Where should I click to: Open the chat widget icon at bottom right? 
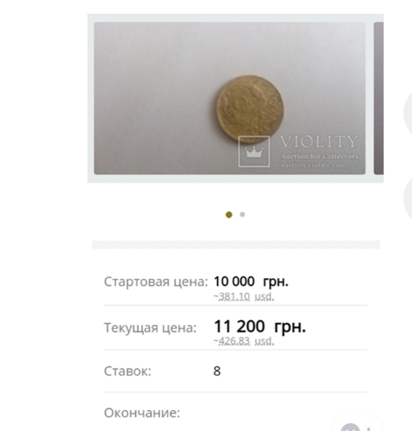tap(350, 427)
